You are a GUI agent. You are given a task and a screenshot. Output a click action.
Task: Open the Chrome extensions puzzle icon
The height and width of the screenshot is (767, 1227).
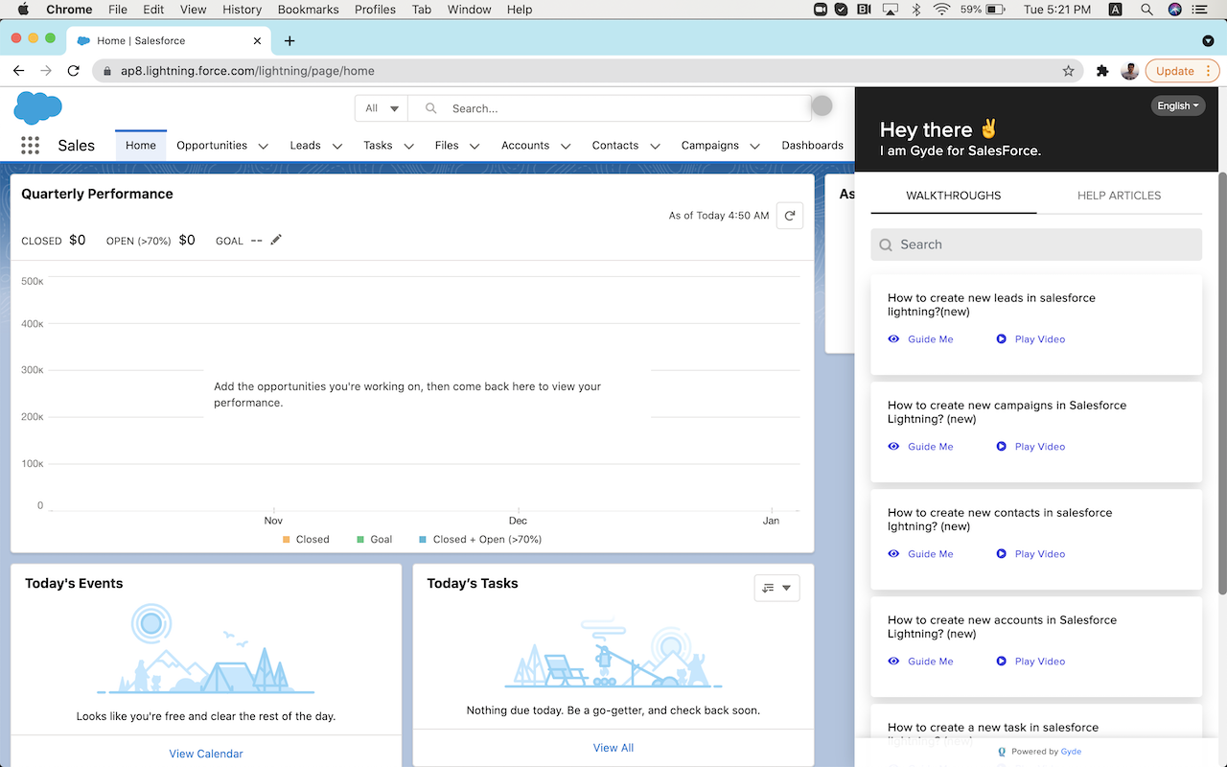coord(1102,71)
